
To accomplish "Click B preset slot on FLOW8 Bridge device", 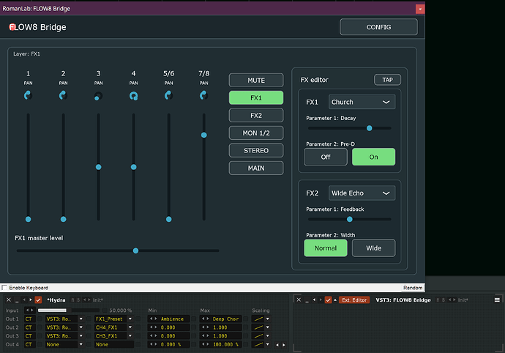I will click(444, 300).
